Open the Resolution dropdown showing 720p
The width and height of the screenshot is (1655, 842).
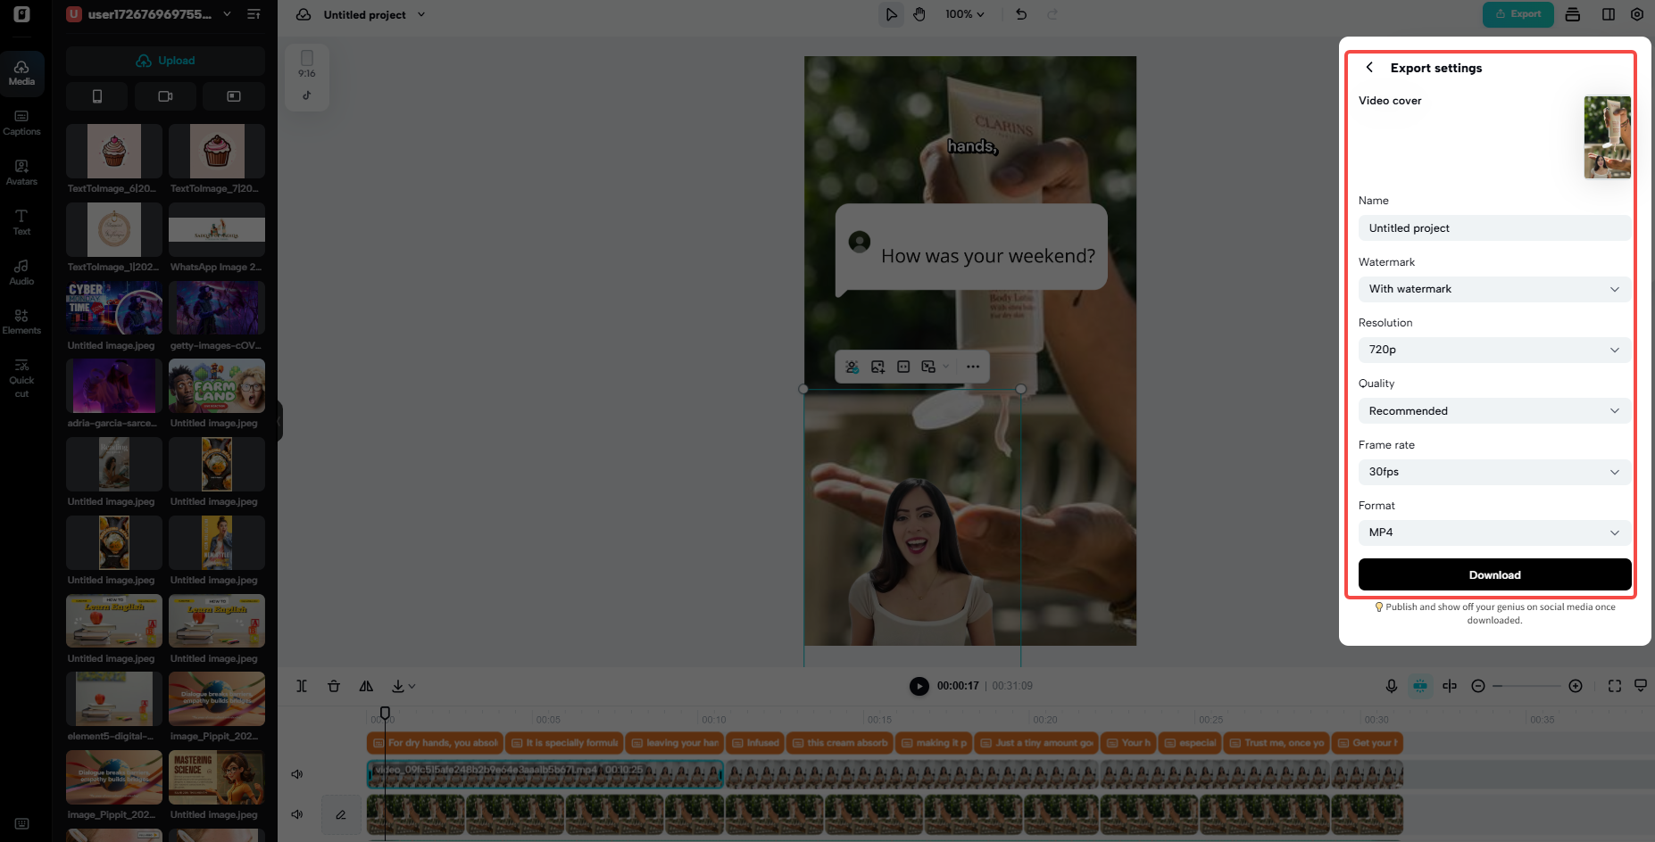click(1493, 350)
